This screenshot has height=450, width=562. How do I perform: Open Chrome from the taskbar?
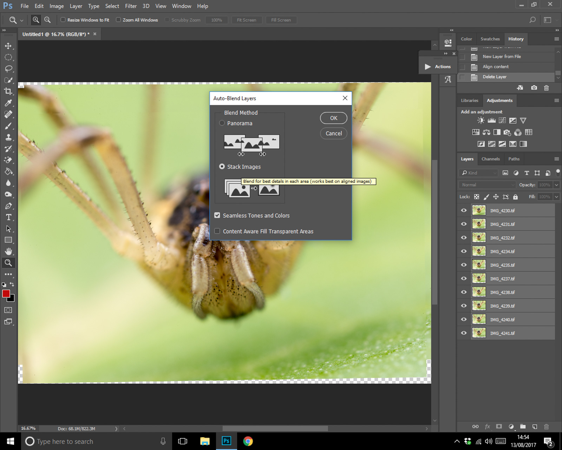249,441
